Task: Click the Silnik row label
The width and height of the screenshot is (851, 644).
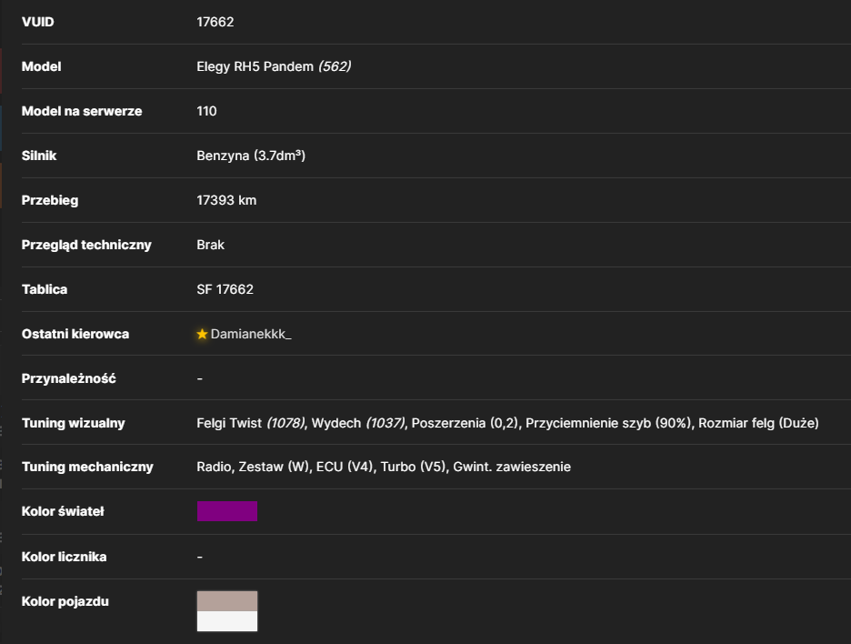Action: coord(39,156)
